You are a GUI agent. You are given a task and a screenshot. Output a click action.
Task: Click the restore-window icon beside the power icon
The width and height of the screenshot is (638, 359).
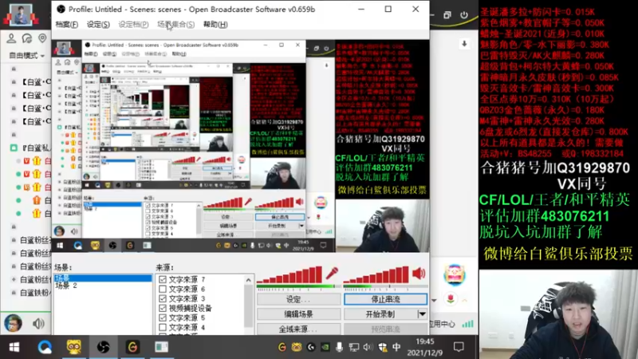point(447,15)
